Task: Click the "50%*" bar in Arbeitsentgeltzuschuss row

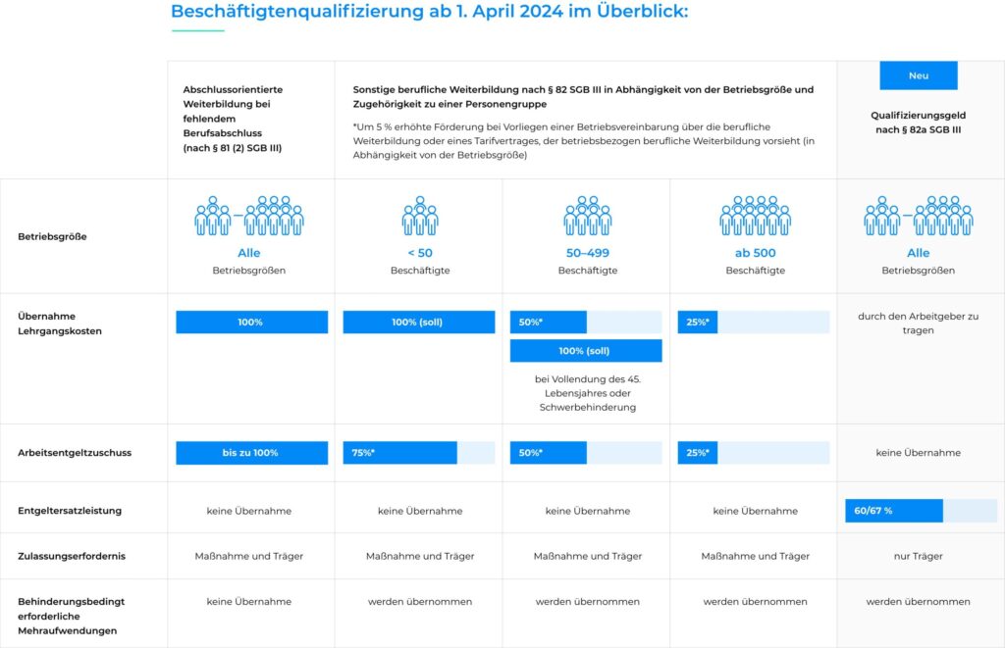Action: click(x=548, y=453)
